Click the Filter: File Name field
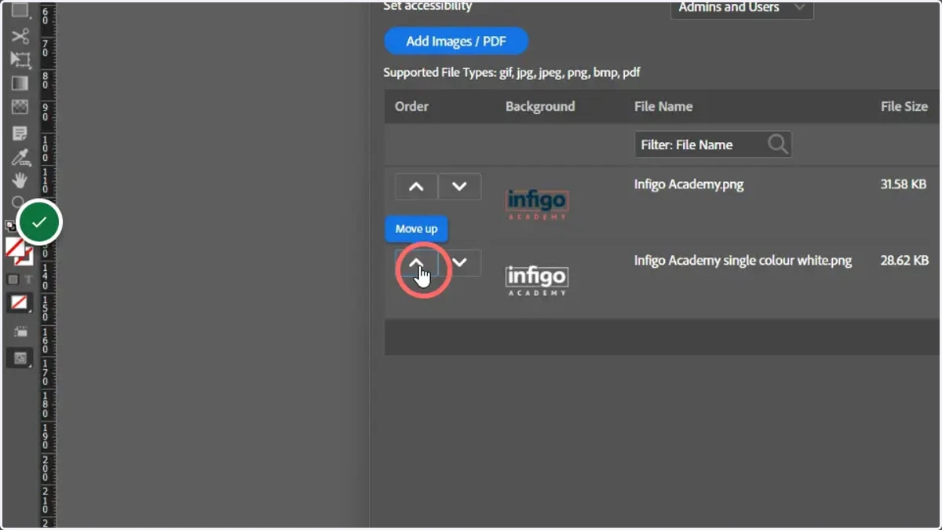942x530 pixels. [x=713, y=144]
